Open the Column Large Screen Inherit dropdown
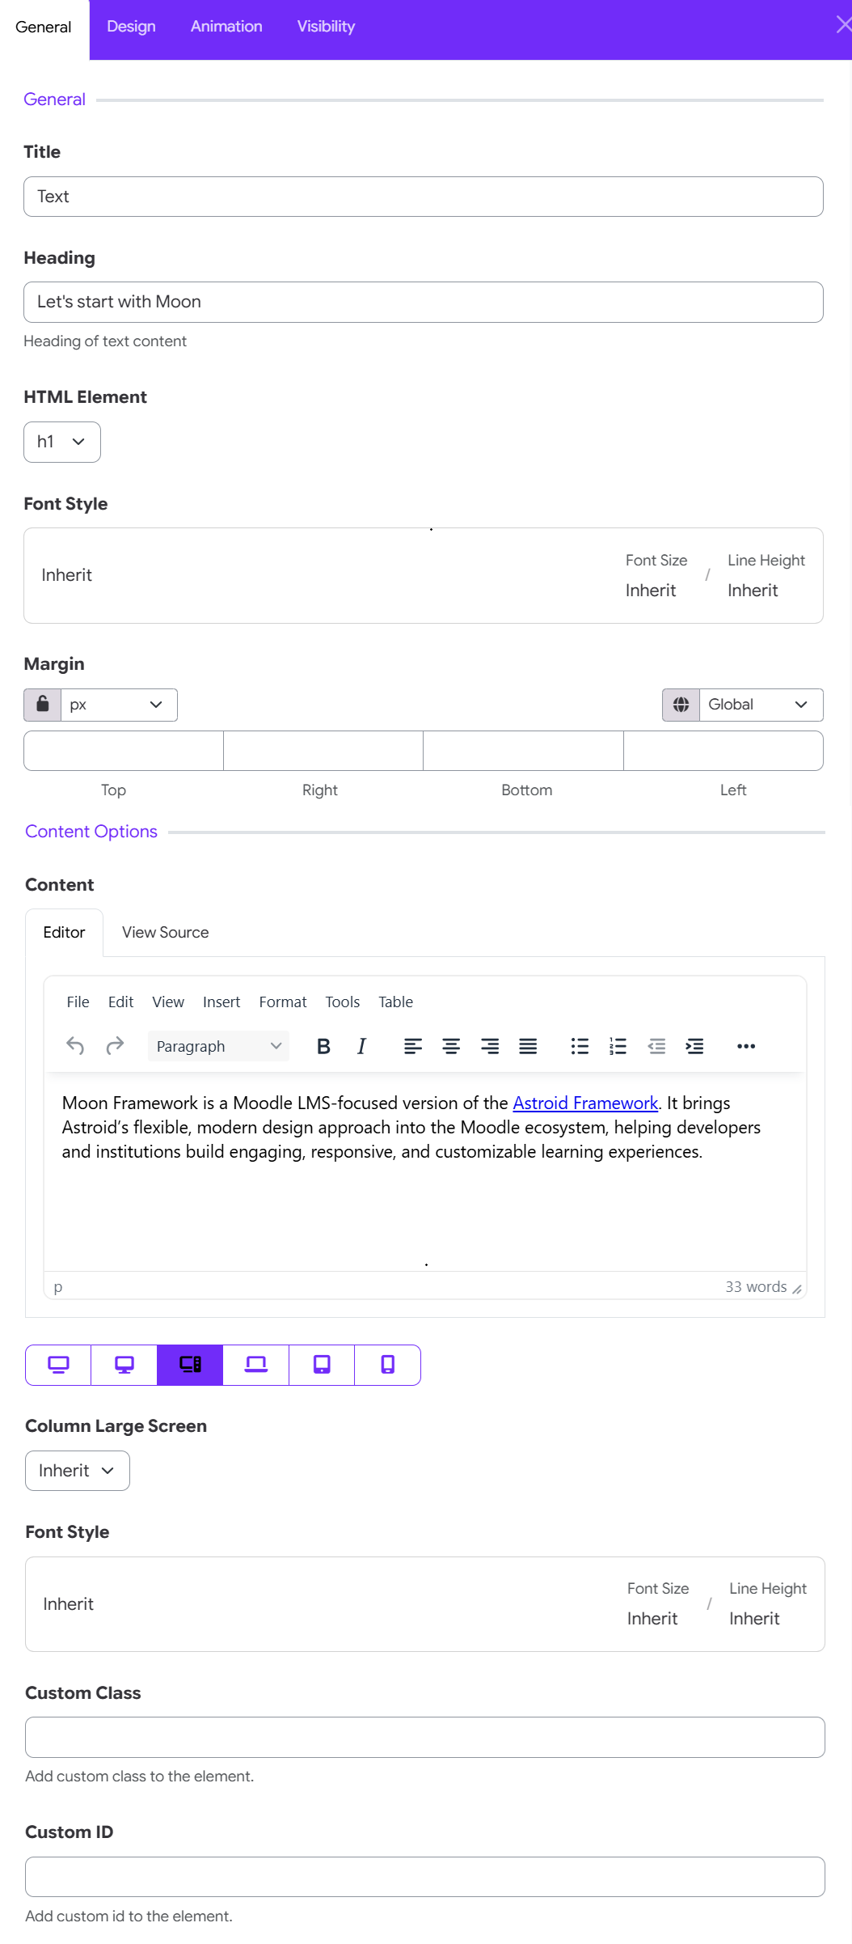 coord(78,1471)
